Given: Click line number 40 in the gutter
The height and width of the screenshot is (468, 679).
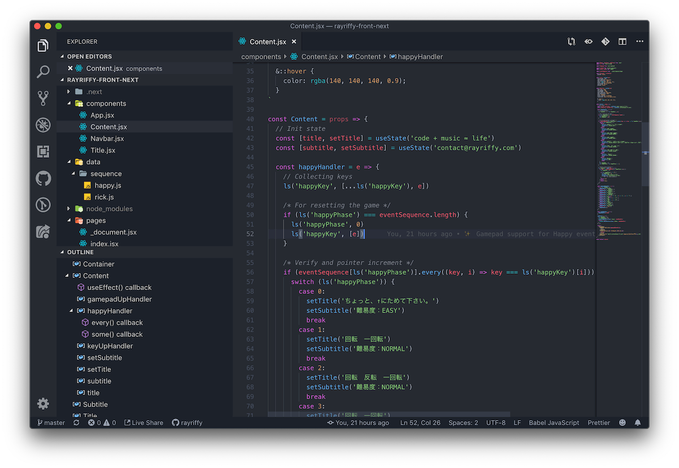Looking at the screenshot, I should [250, 119].
